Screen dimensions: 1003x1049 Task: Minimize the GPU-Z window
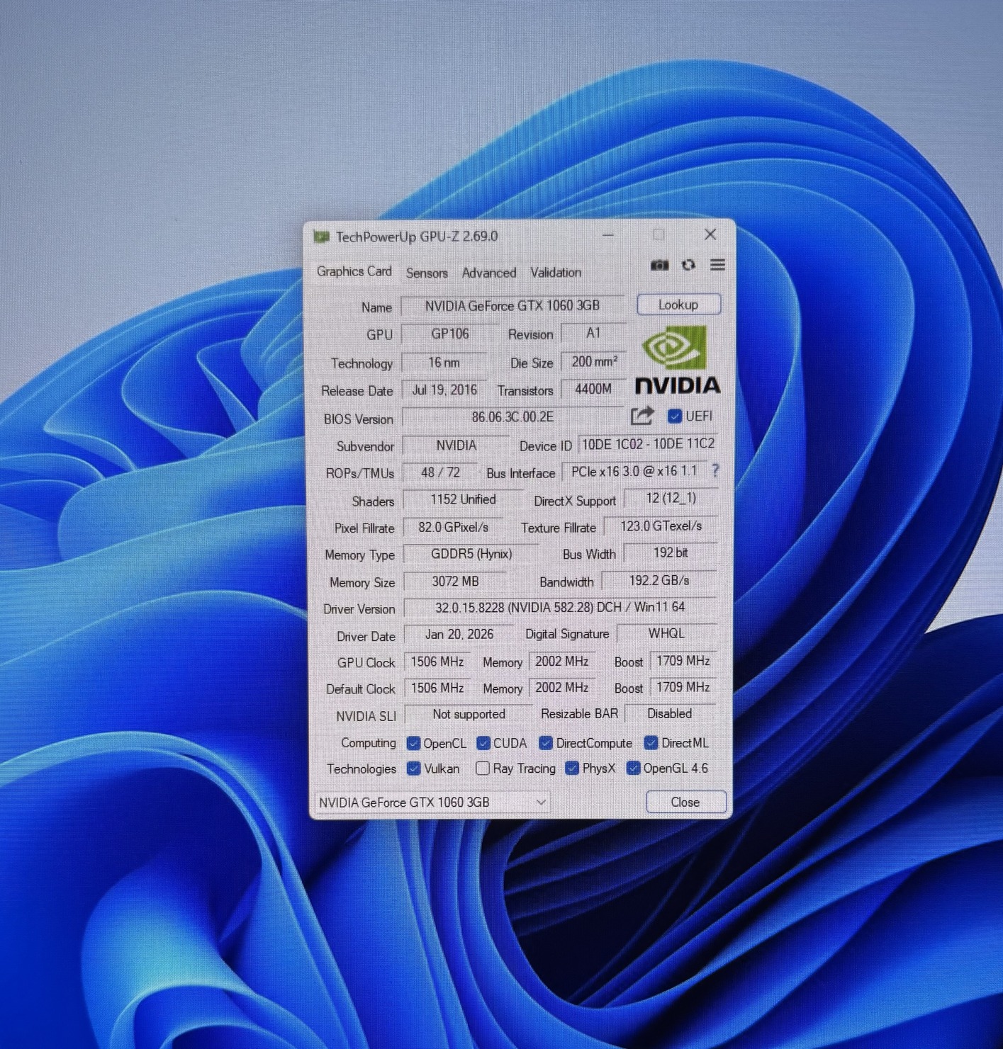pos(608,234)
